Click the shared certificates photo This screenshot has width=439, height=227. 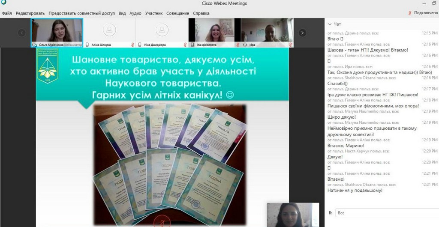170,165
